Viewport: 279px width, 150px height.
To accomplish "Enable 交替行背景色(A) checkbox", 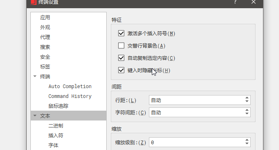I will pyautogui.click(x=121, y=45).
